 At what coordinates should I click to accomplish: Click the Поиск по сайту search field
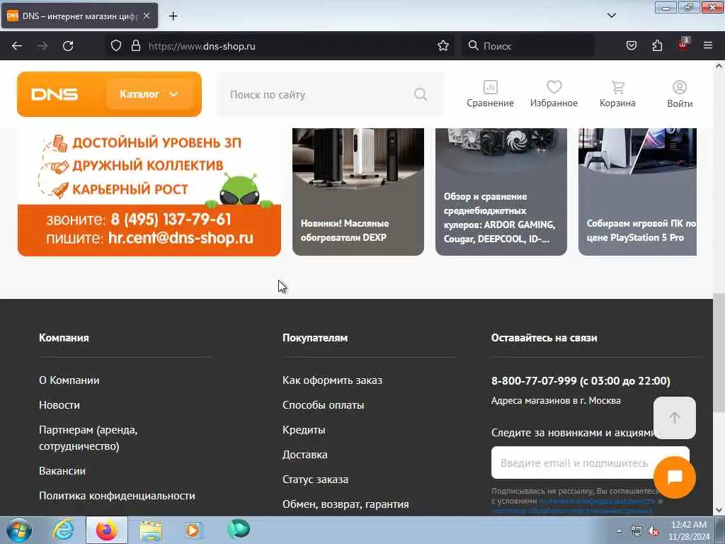pos(331,94)
